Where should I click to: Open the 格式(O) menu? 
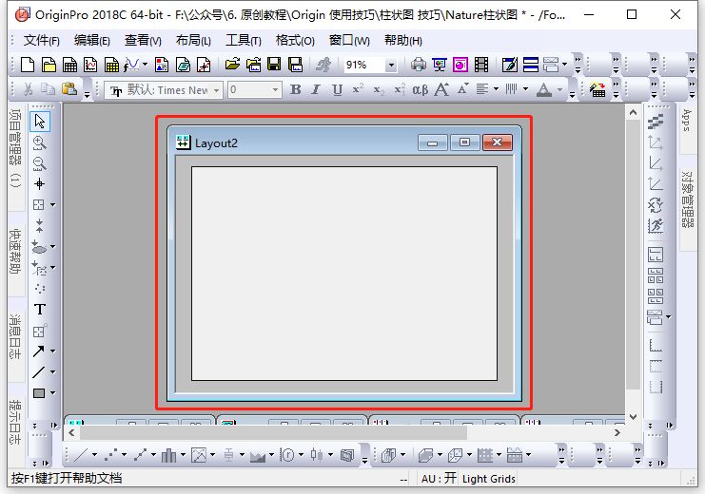(x=295, y=41)
